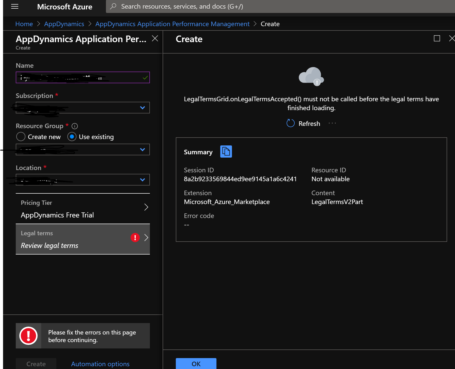Open the AppDynamics breadcrumb link

64,24
